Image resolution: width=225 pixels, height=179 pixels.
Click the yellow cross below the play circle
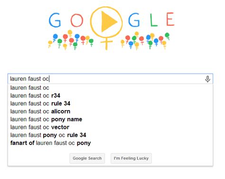106,43
